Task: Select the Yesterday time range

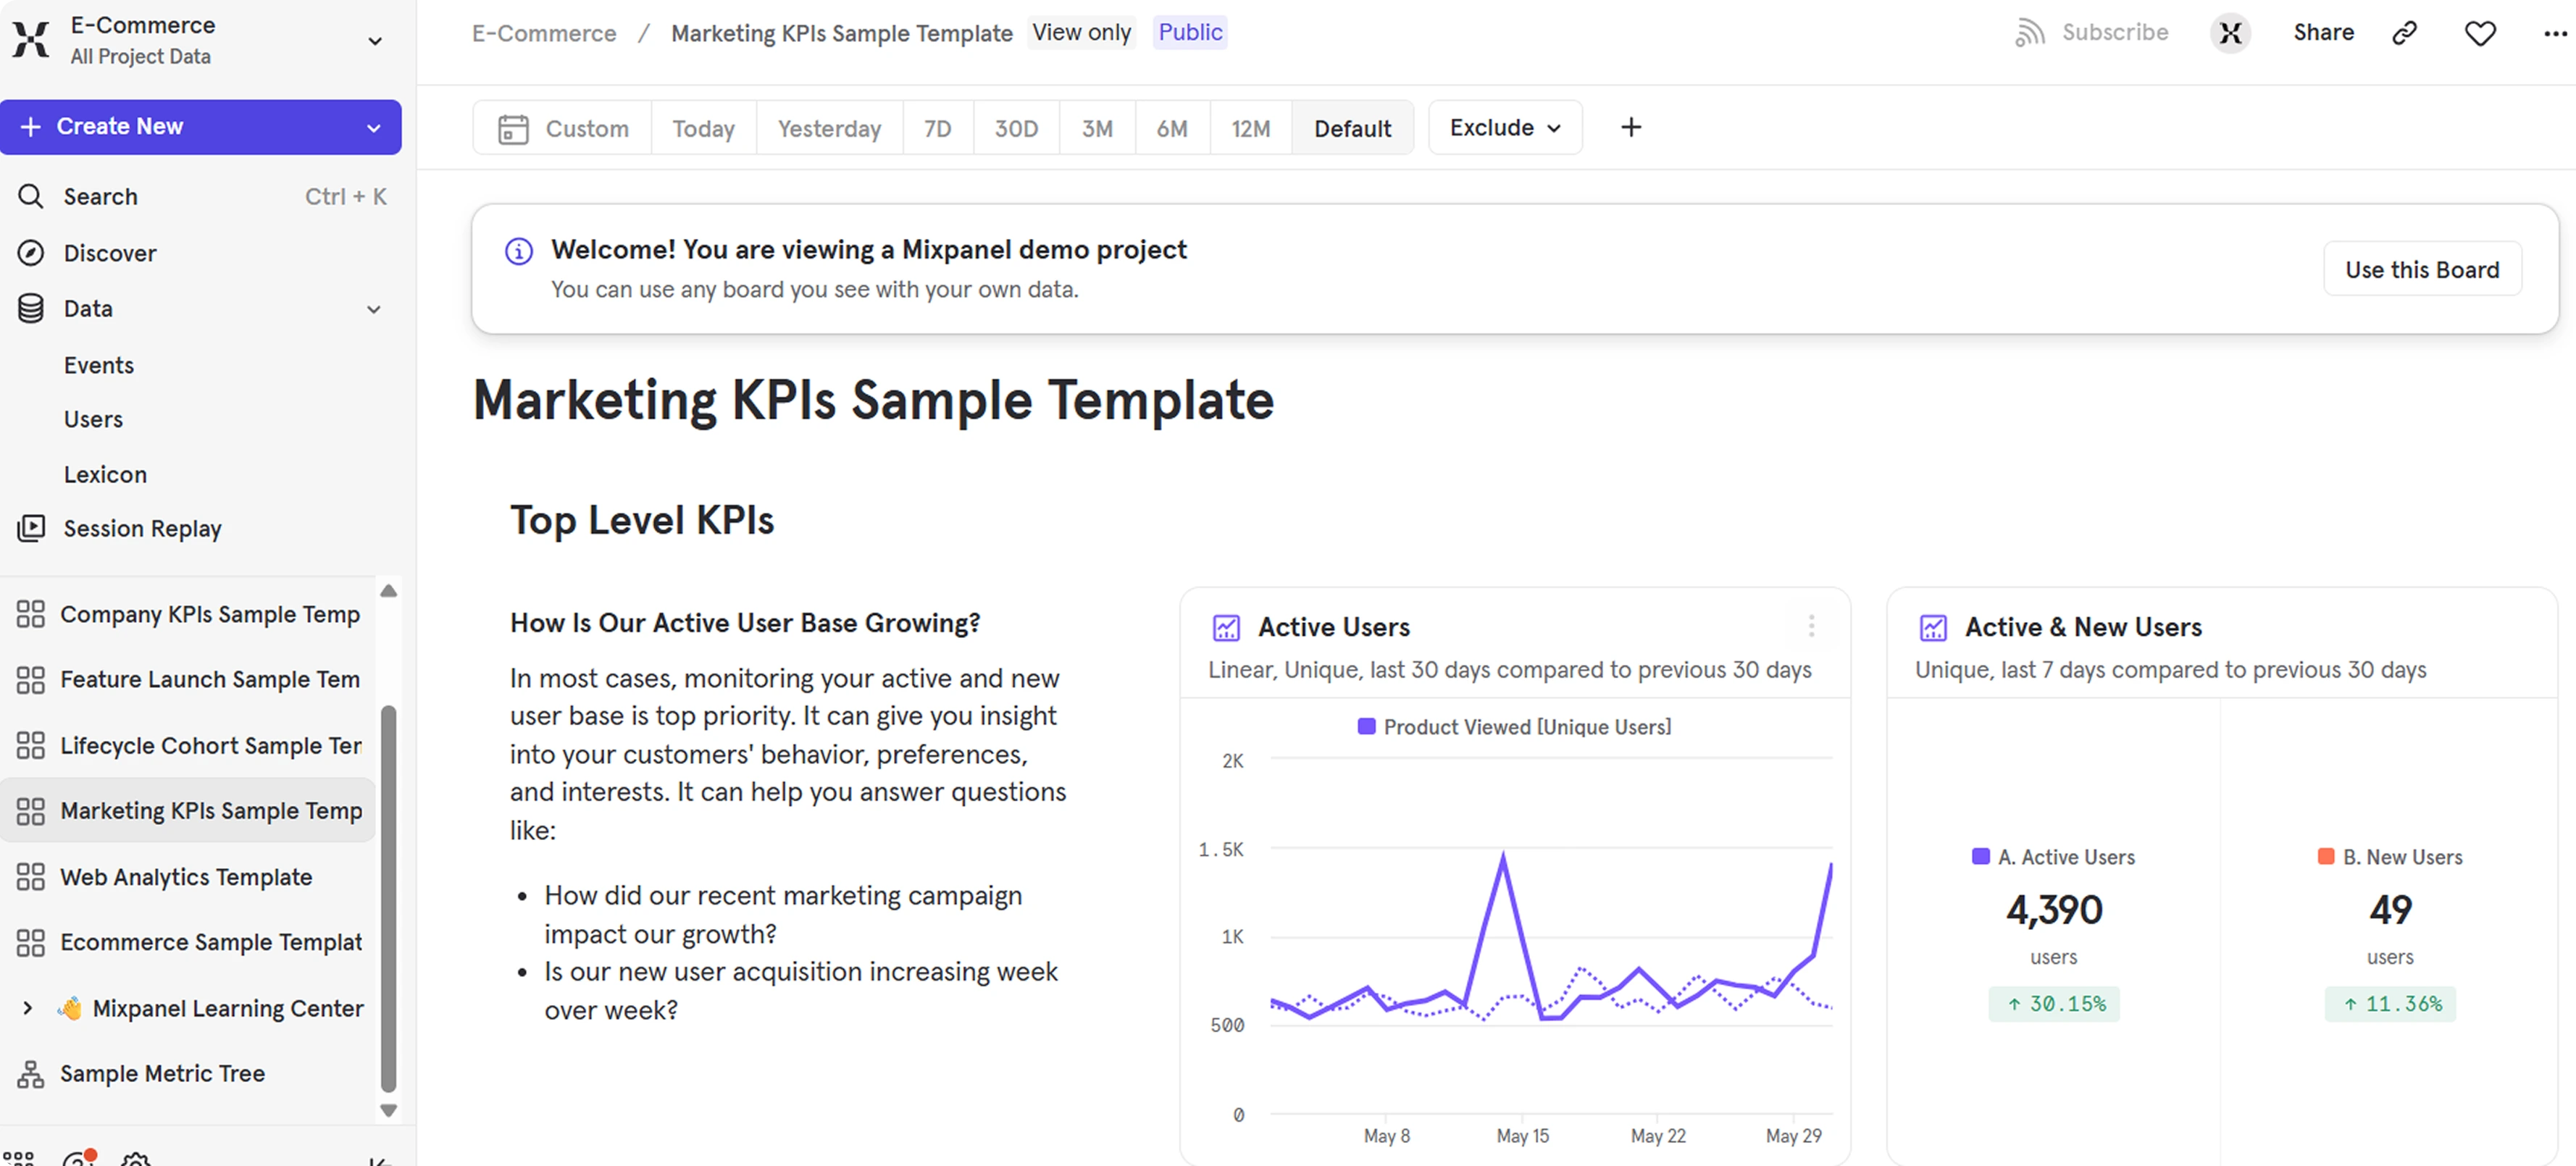Action: click(829, 128)
